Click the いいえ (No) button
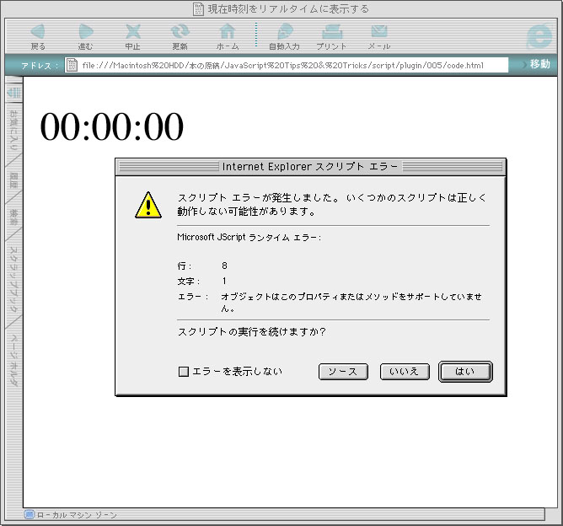563x526 pixels. pos(405,372)
